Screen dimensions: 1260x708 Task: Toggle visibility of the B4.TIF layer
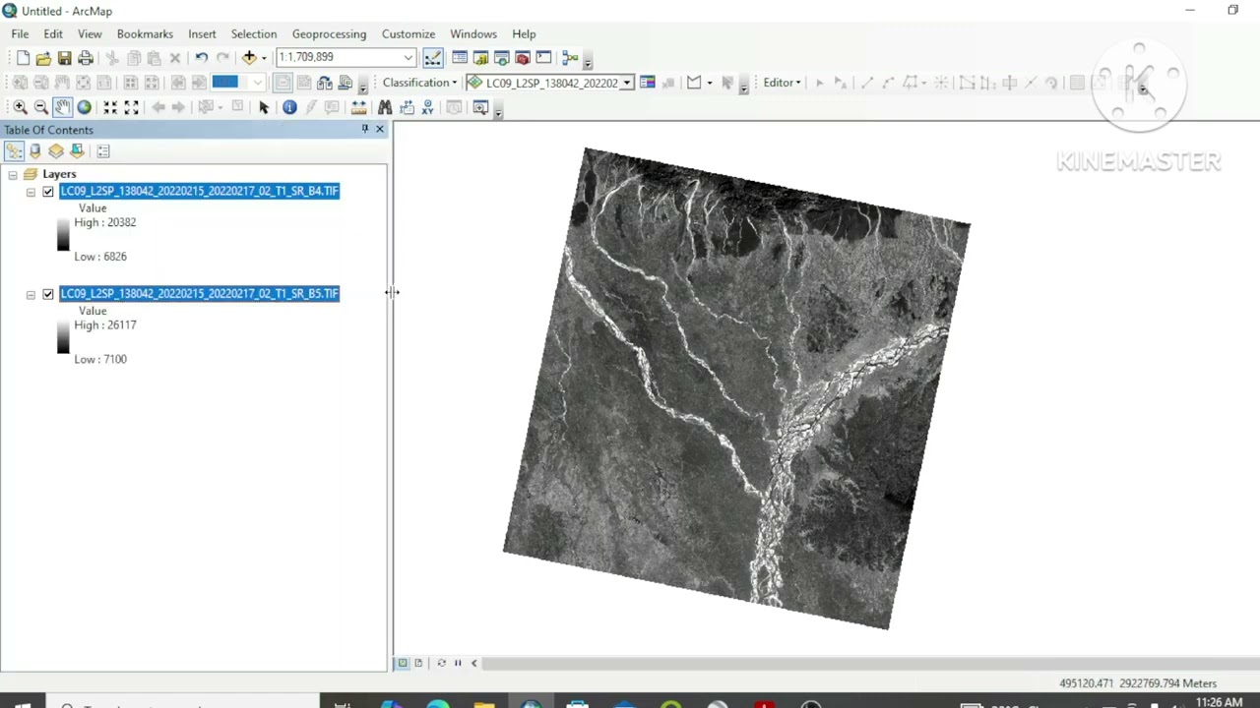(x=48, y=192)
